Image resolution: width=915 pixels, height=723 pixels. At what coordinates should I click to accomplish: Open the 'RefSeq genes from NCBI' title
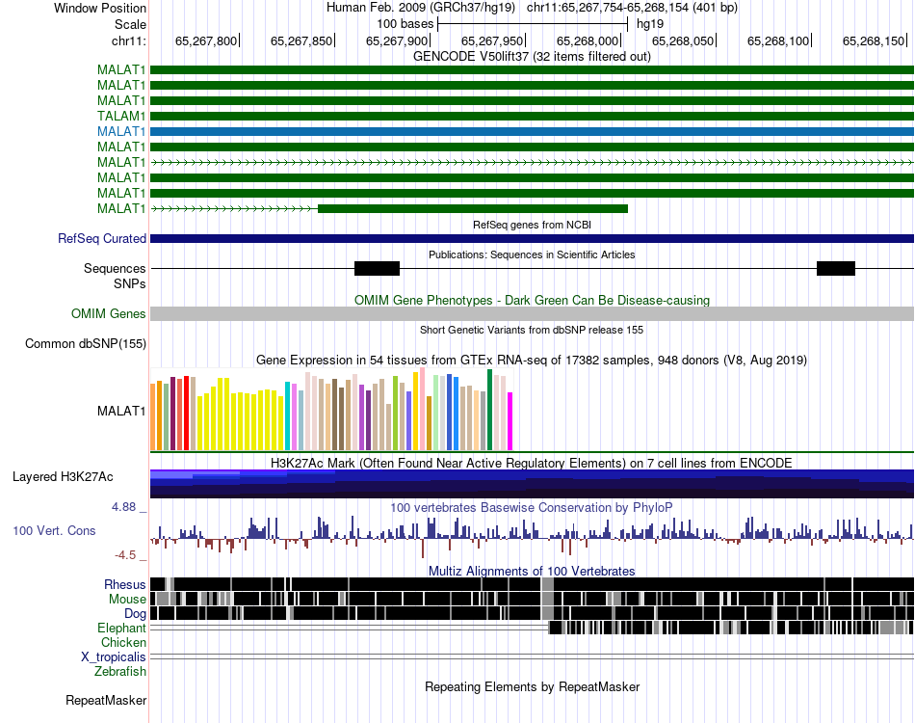coord(532,225)
